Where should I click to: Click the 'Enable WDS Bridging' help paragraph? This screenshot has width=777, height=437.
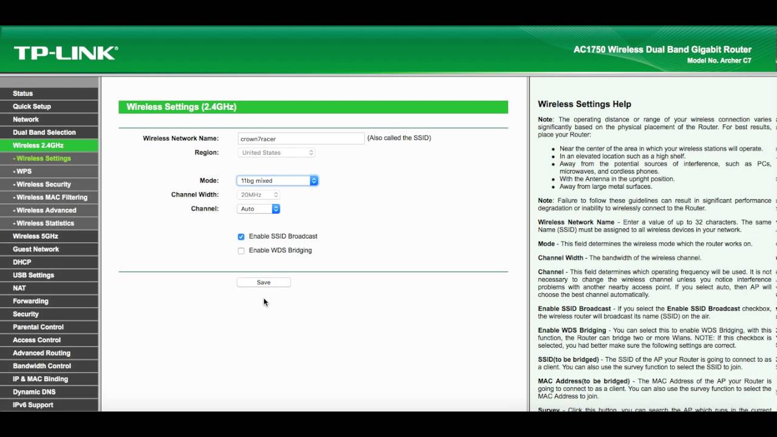(x=654, y=338)
